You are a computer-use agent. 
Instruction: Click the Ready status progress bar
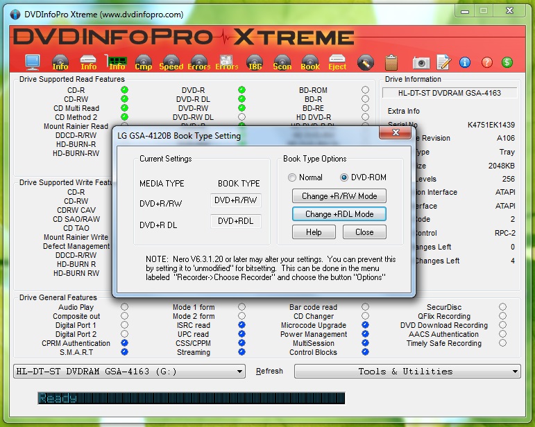(x=191, y=398)
